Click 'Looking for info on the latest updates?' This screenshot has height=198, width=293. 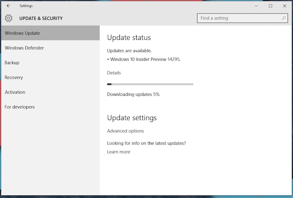(146, 143)
